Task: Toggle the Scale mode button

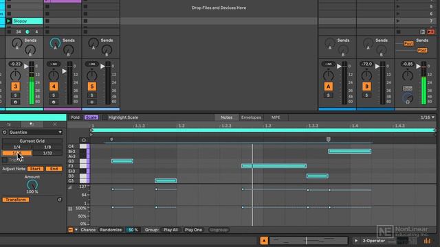Action: point(91,117)
